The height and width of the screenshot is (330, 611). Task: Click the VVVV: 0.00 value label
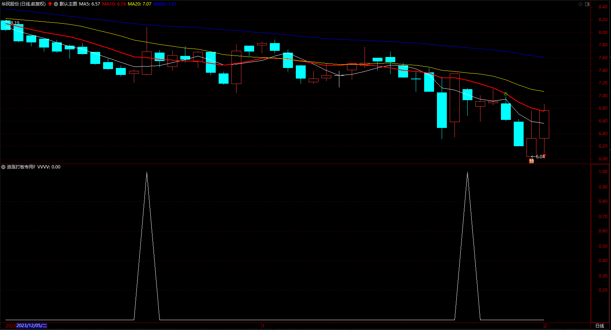tap(49, 167)
